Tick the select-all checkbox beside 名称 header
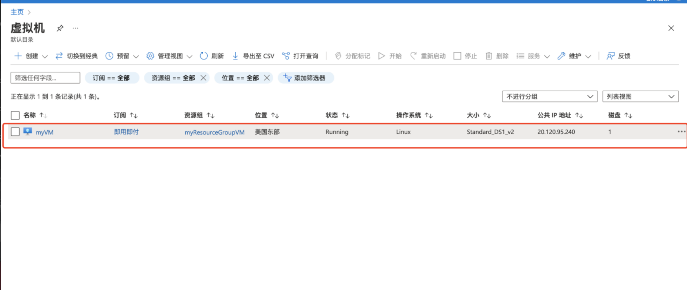The image size is (687, 290). (15, 115)
